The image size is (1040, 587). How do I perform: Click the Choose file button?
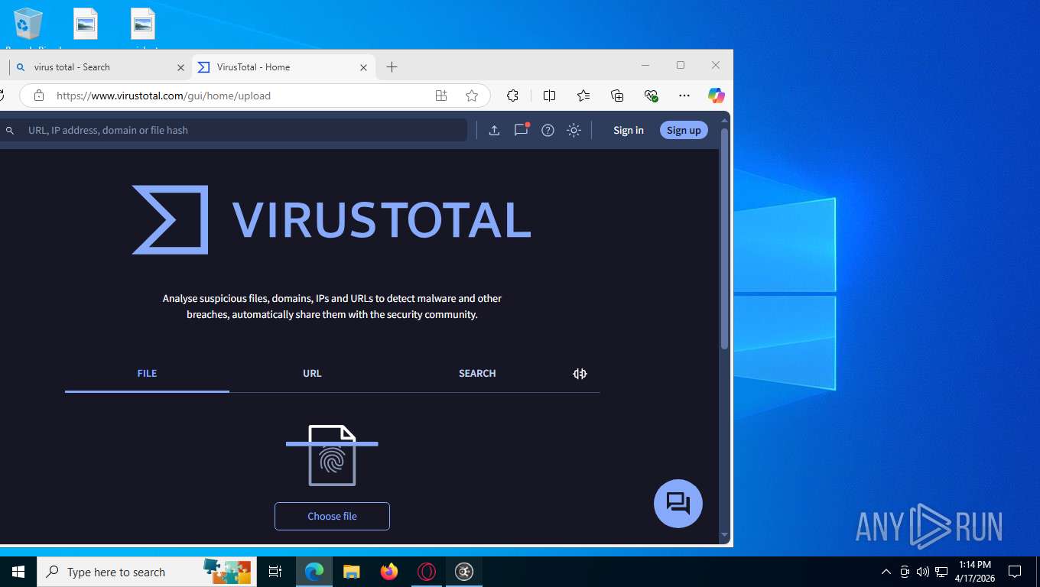(332, 516)
